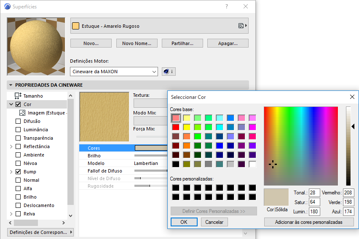
Task: Click the Lumin value field
Action: [314, 211]
